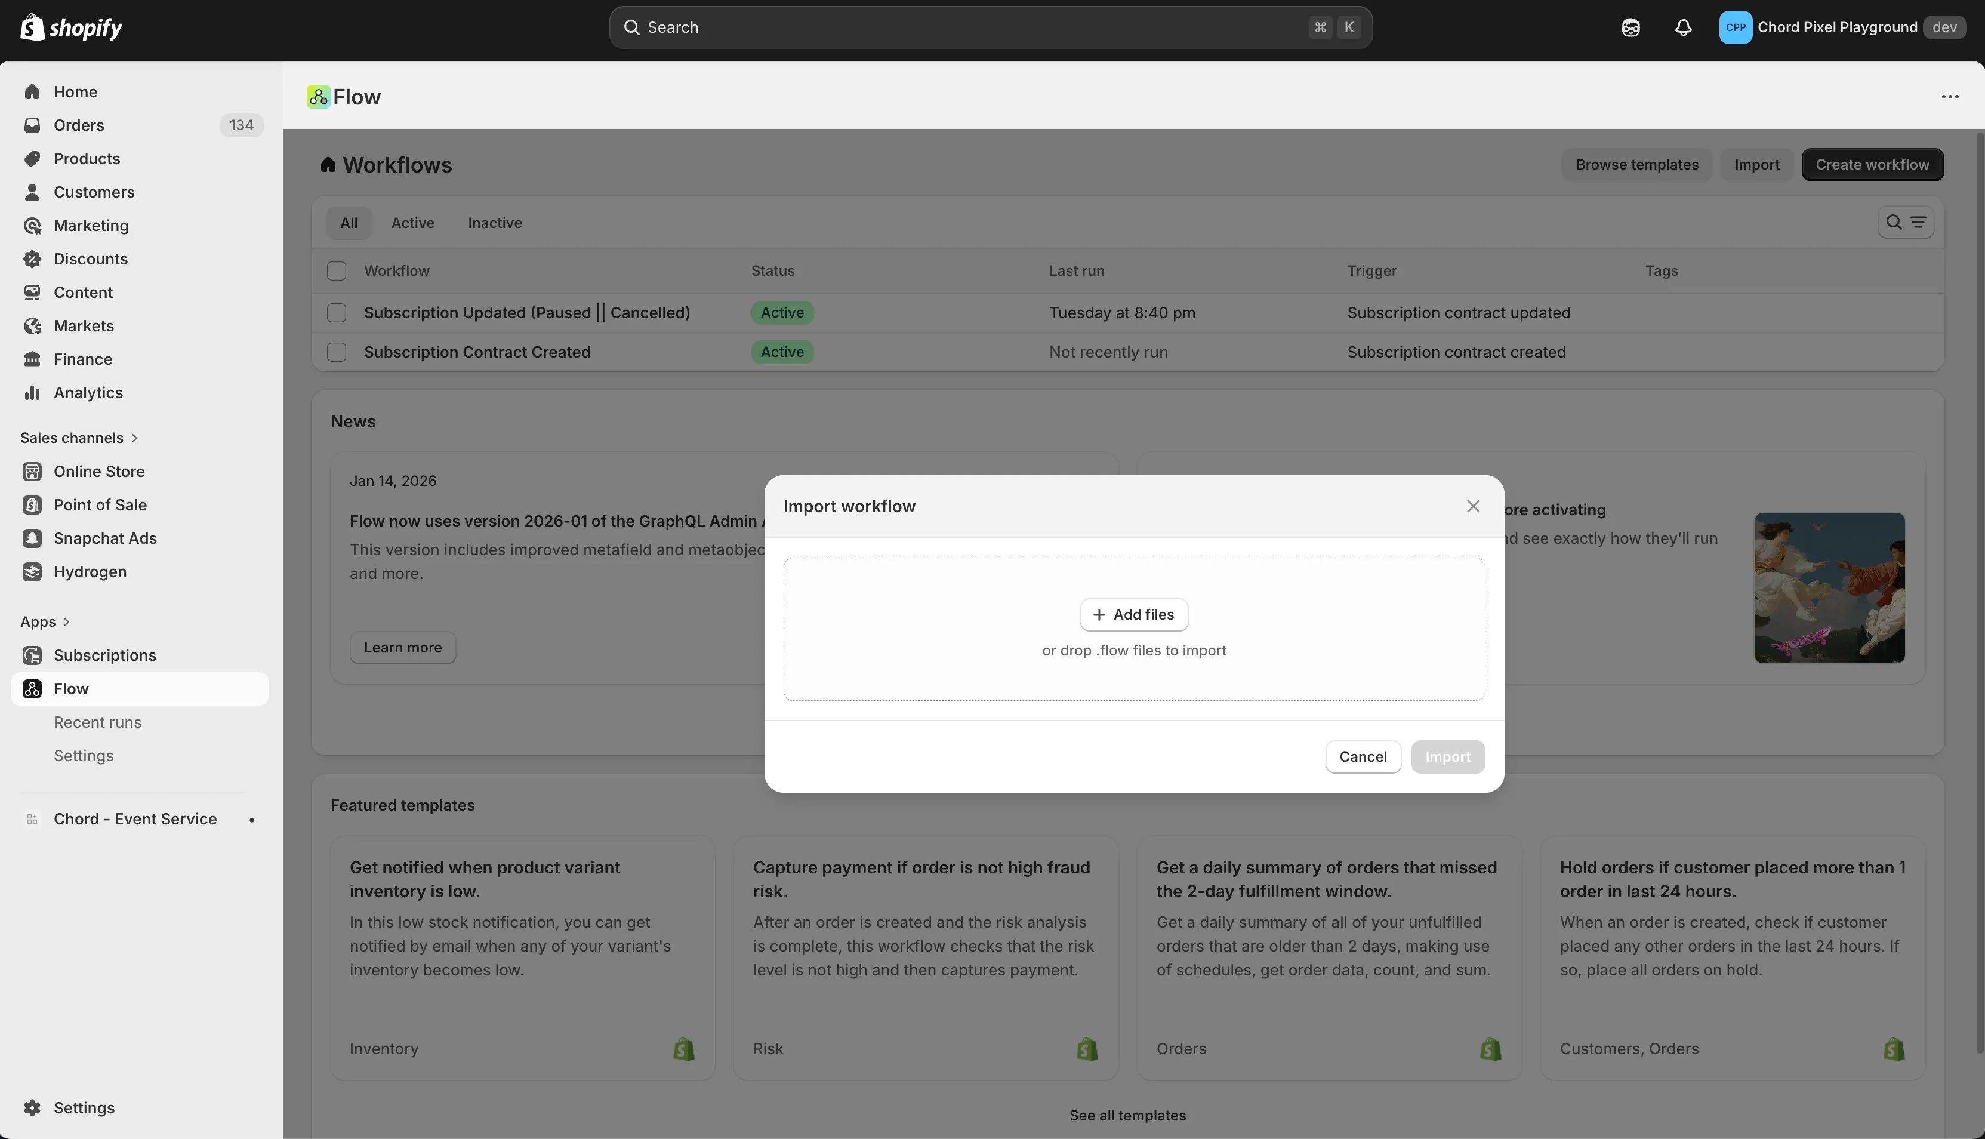Open the Sidekick assistant icon
This screenshot has width=1985, height=1139.
tap(1630, 27)
